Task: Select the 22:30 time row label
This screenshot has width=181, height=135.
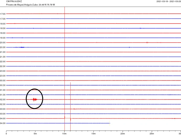Action: (3, 66)
